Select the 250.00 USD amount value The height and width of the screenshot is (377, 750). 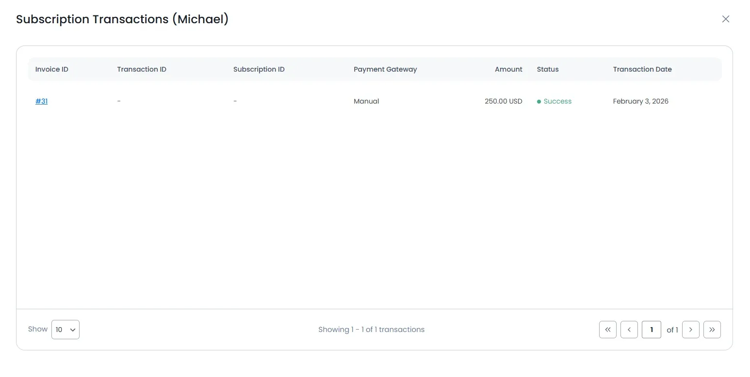click(x=504, y=101)
